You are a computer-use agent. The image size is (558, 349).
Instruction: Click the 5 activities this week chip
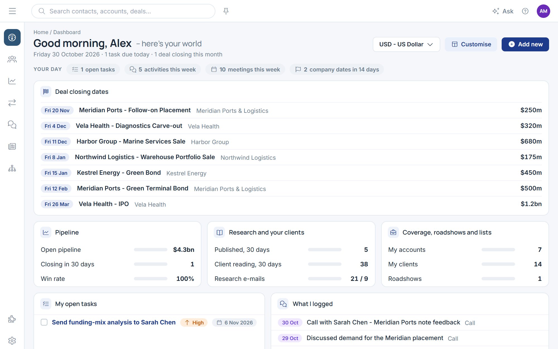163,69
